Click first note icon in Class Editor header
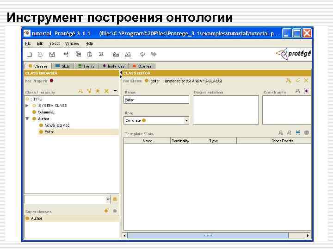The image size is (333, 250). pyautogui.click(x=289, y=81)
